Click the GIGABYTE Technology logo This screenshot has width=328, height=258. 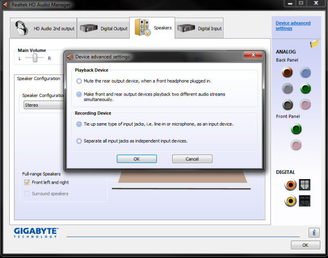pos(36,233)
